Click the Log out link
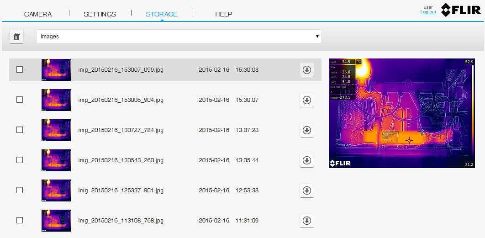This screenshot has height=238, width=485. [428, 12]
